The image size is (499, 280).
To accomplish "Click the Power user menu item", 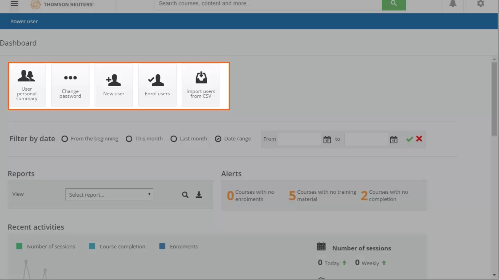I will 24,22.
